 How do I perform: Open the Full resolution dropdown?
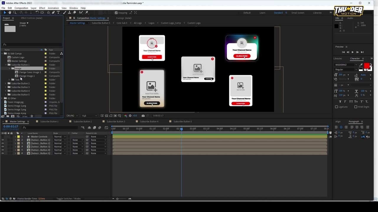click(89, 116)
